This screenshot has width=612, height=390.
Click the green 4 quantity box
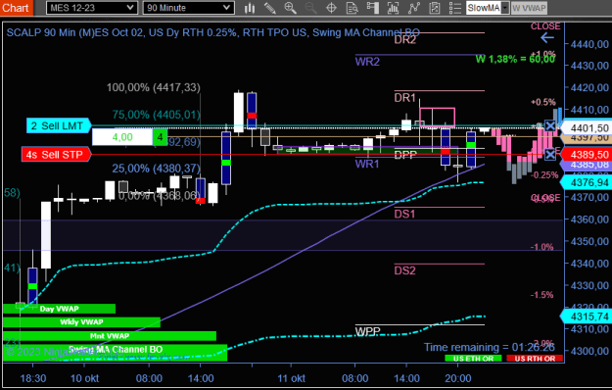160,137
